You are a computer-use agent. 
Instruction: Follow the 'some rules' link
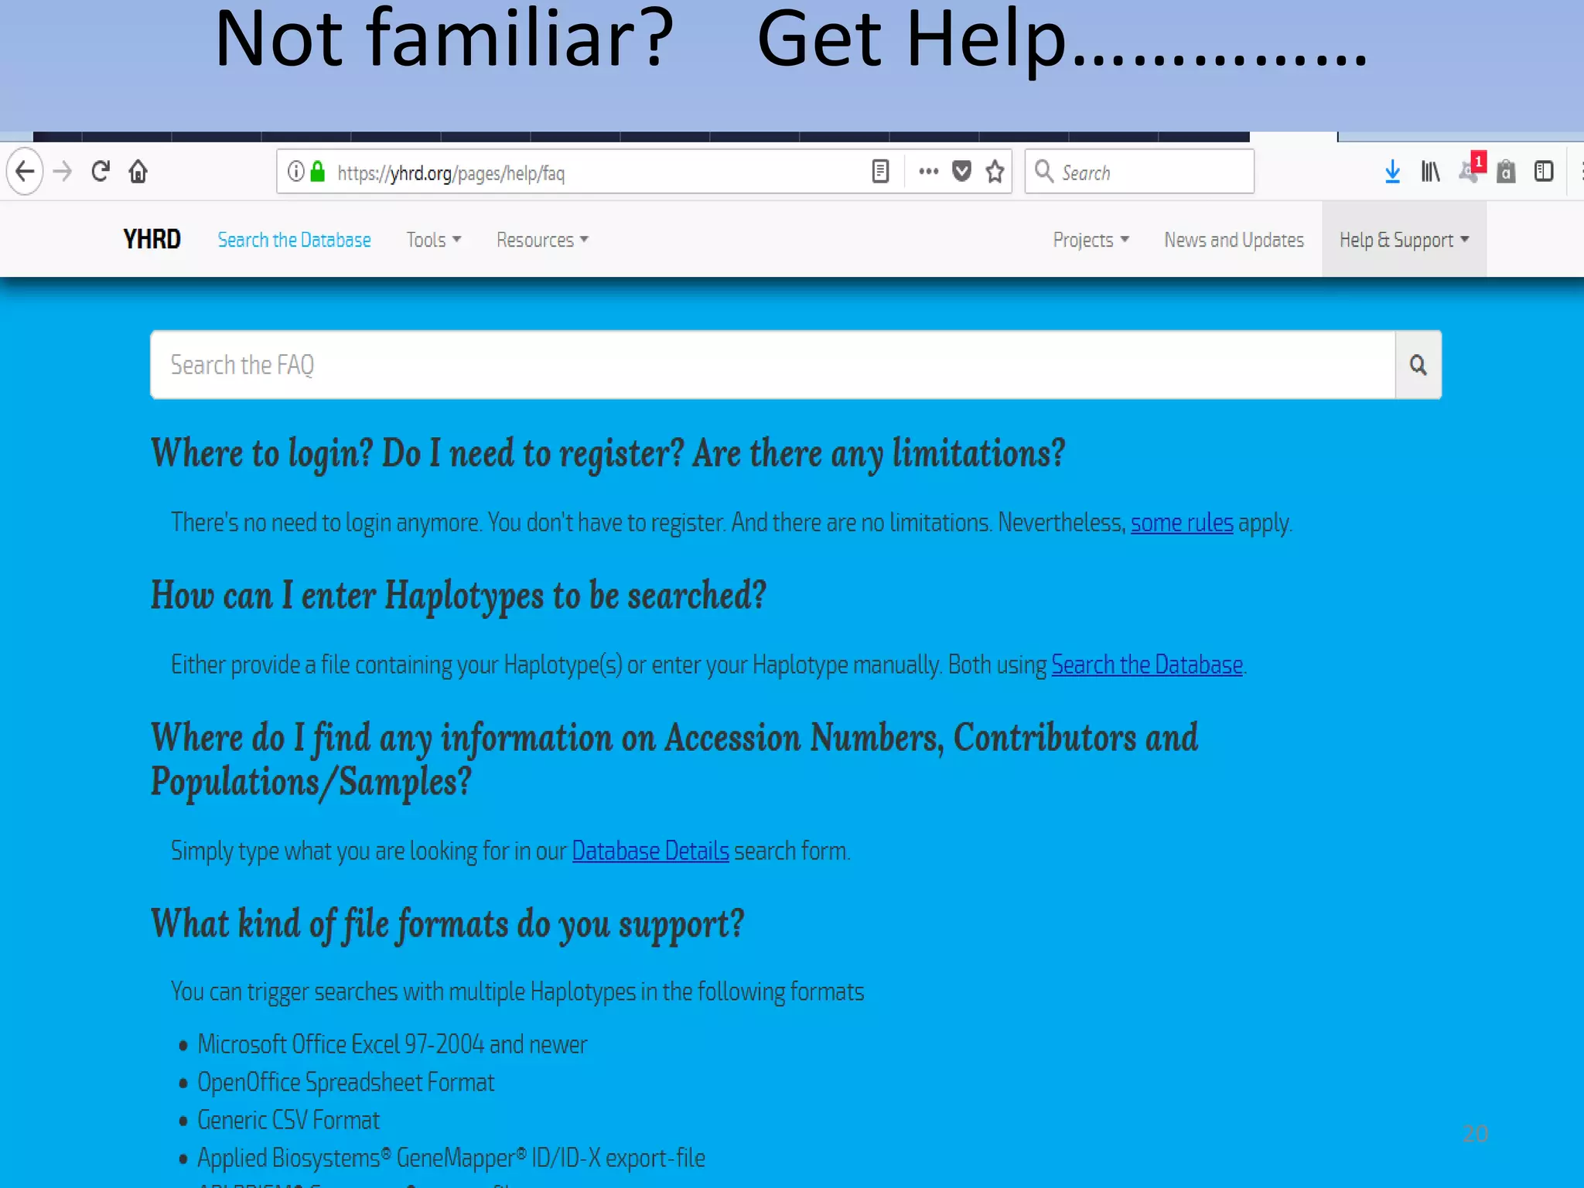tap(1181, 523)
